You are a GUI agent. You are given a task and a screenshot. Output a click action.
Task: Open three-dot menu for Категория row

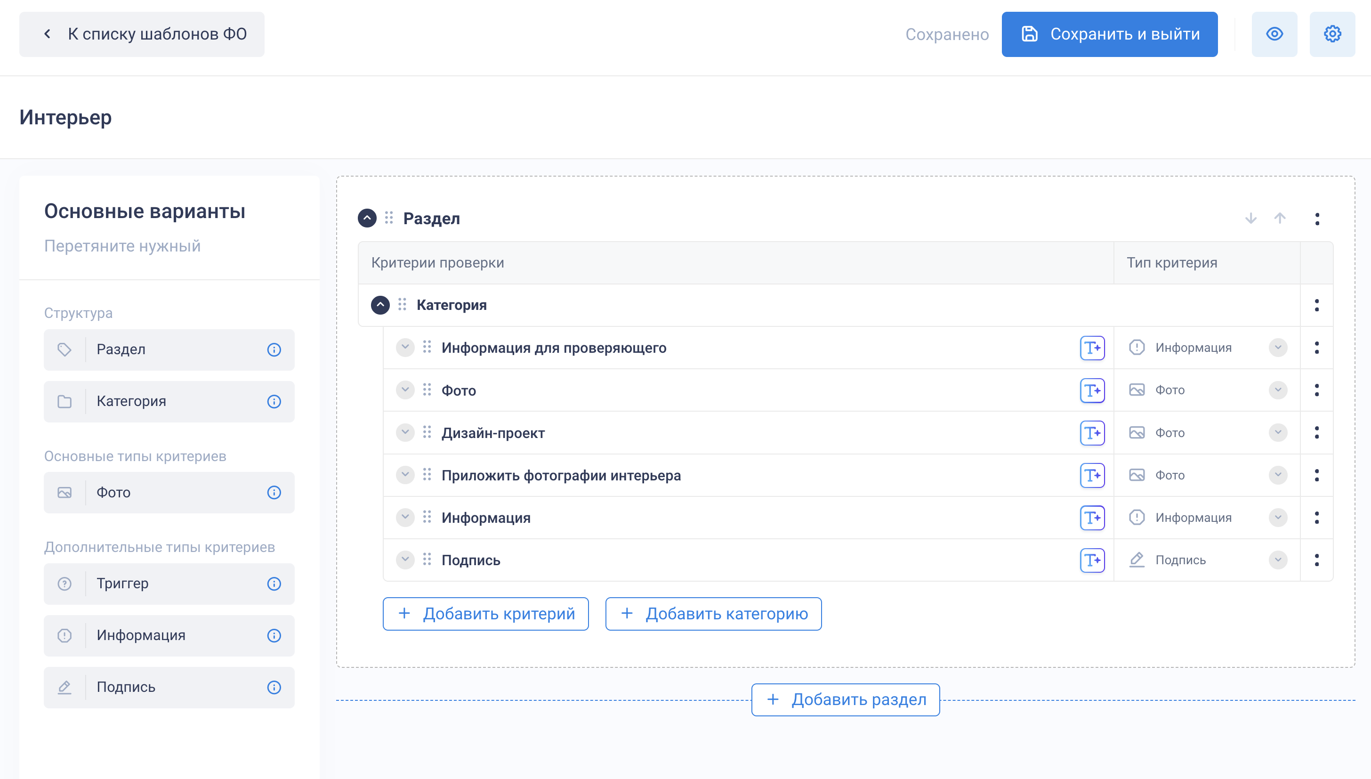[1316, 306]
